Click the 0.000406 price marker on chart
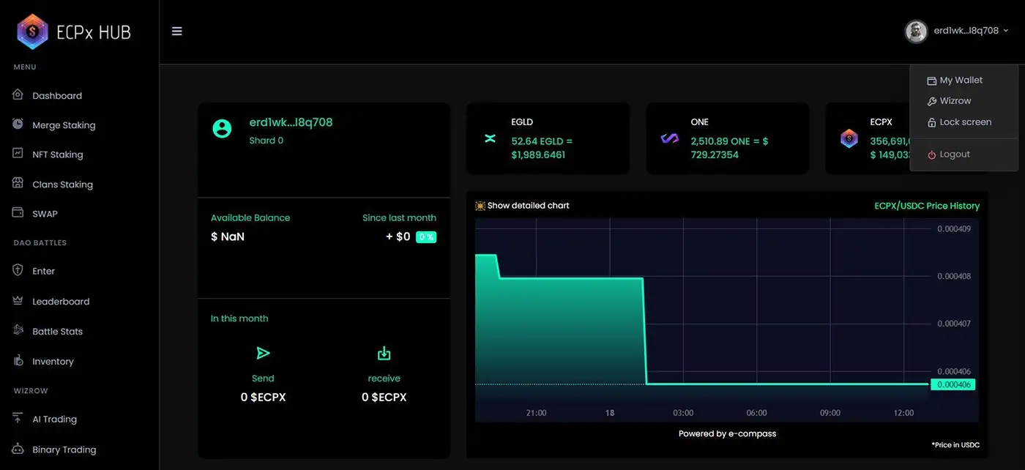 click(x=953, y=384)
